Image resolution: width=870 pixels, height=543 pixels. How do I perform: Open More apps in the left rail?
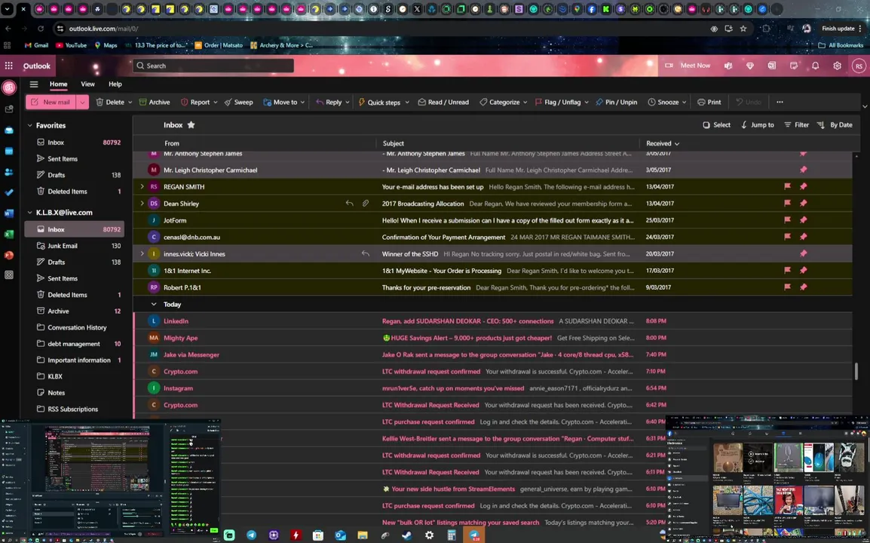click(x=9, y=275)
